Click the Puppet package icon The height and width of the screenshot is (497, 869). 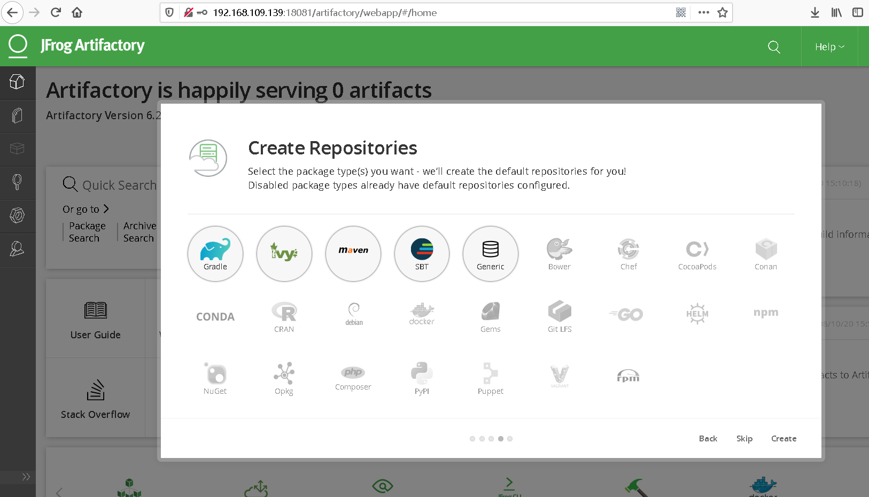point(491,379)
